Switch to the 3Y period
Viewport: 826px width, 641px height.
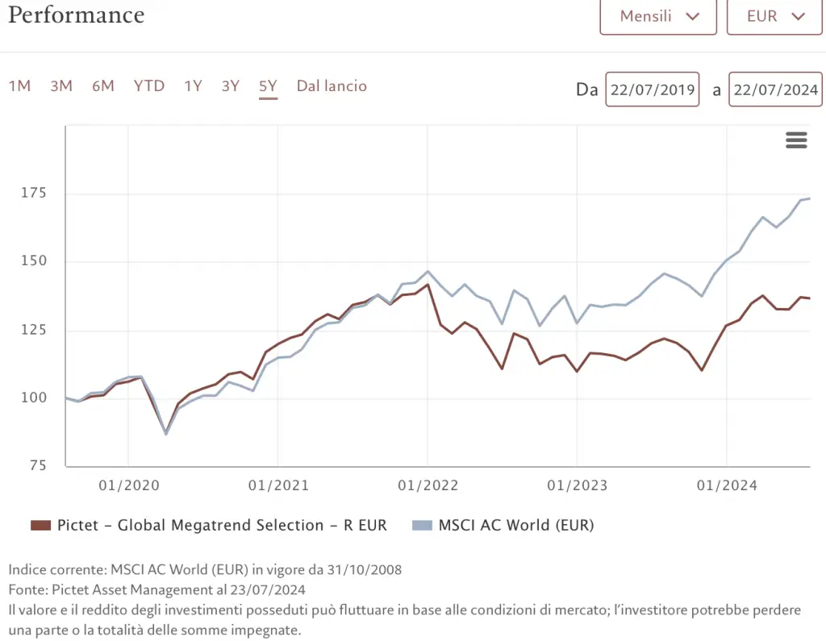point(231,86)
